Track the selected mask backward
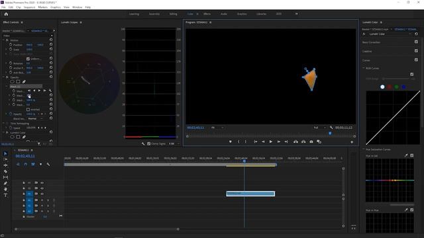This screenshot has width=424, height=238. point(34,91)
